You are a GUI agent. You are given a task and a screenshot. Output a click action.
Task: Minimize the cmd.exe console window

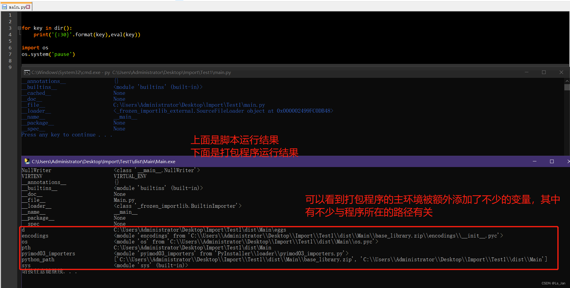pos(526,72)
